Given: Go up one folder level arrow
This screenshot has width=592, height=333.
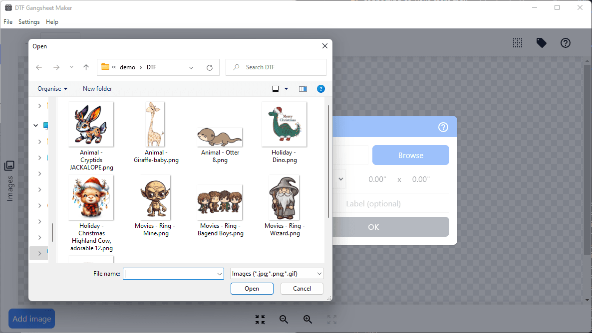Looking at the screenshot, I should (x=86, y=67).
